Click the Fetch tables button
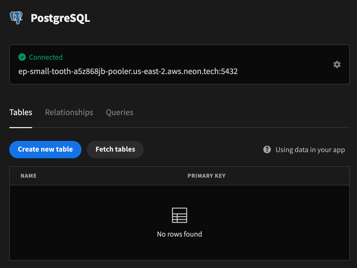357x268 pixels. click(x=115, y=149)
